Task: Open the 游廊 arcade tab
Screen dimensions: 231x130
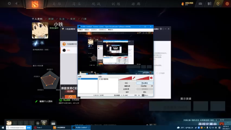Action: click(x=136, y=4)
